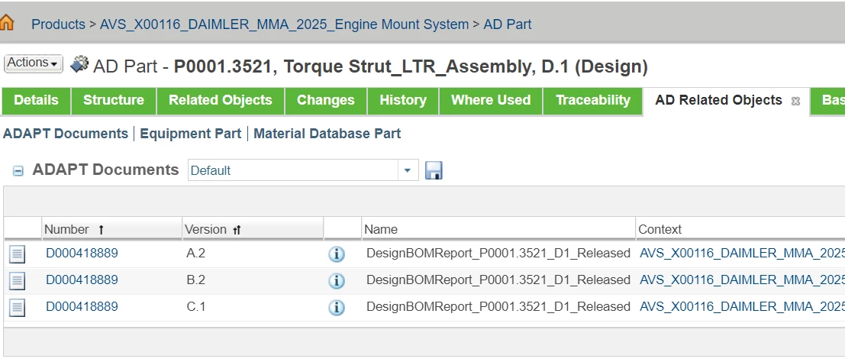Collapse the ADAPT Documents table section

(x=18, y=171)
